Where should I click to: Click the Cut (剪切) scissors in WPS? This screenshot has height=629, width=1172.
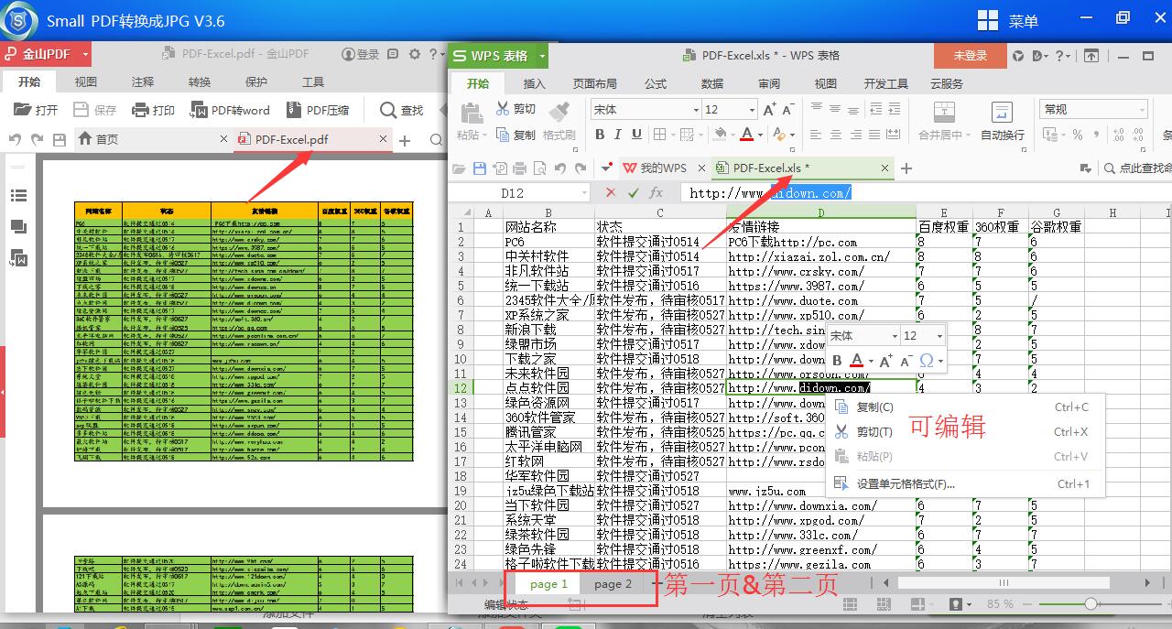[x=515, y=108]
